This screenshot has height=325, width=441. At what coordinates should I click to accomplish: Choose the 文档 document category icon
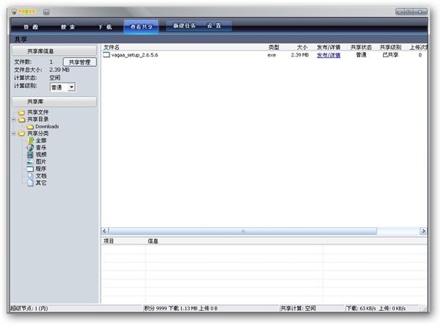pyautogui.click(x=30, y=176)
